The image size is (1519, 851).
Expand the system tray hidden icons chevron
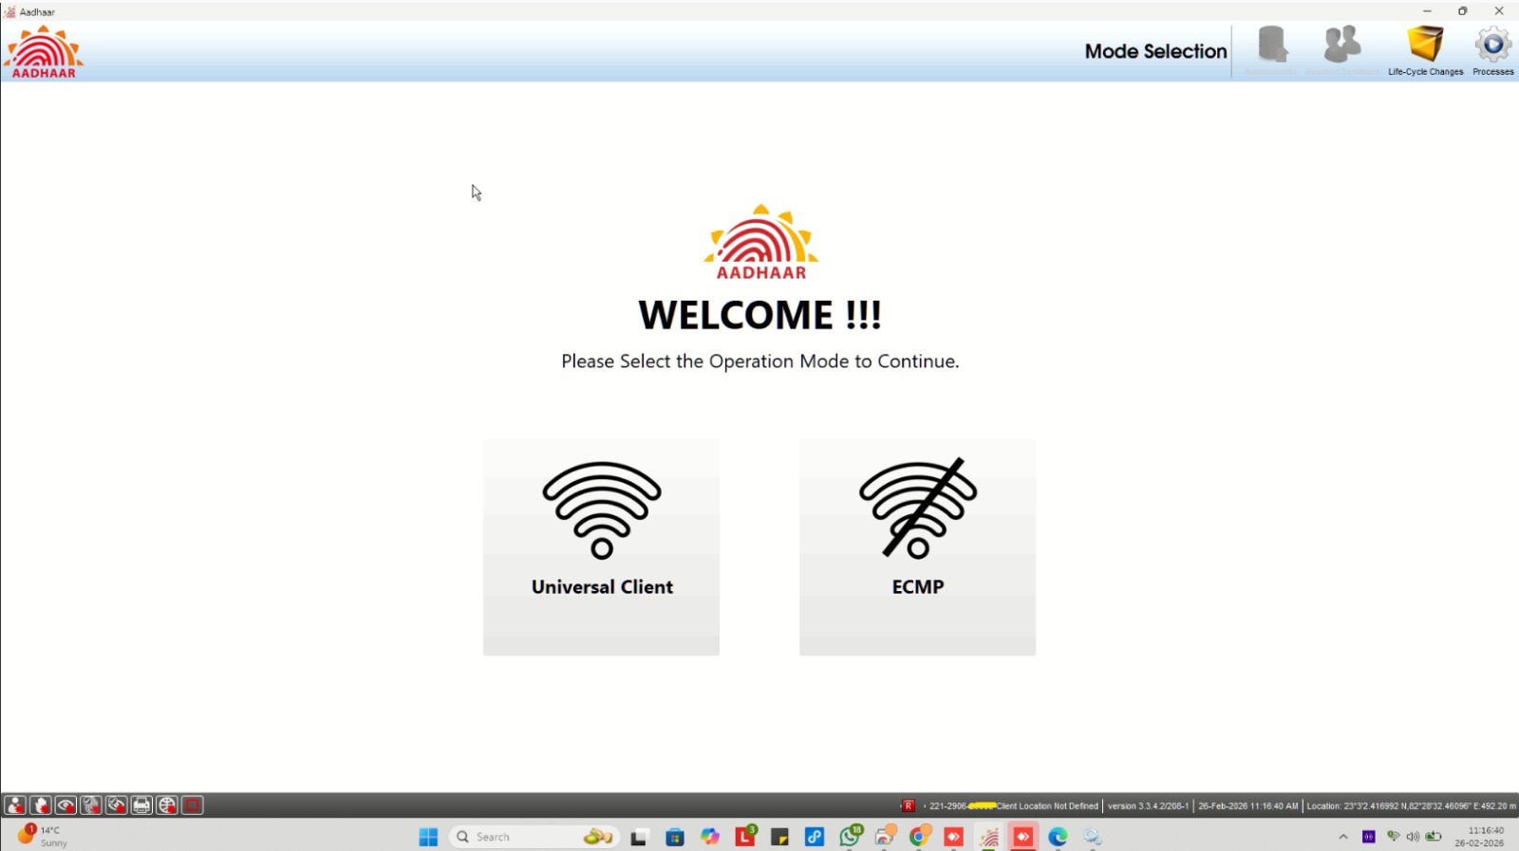click(x=1342, y=837)
